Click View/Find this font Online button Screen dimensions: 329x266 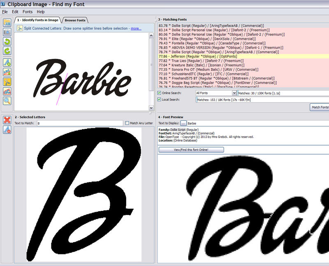pyautogui.click(x=191, y=149)
